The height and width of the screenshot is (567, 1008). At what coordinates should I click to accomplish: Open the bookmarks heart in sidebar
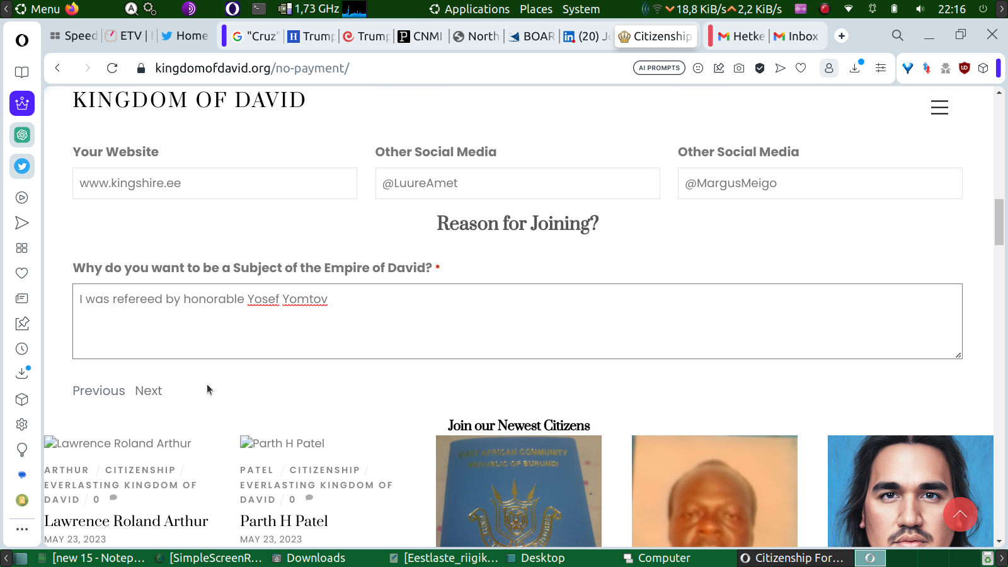[x=22, y=273]
